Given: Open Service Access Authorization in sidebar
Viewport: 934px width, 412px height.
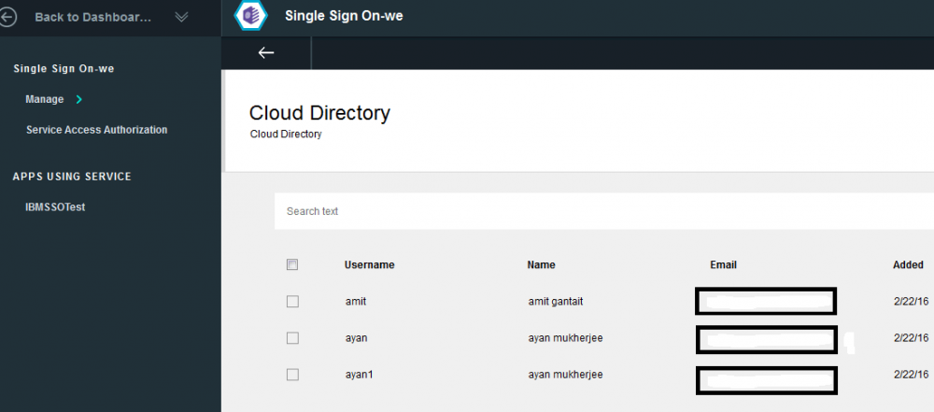Looking at the screenshot, I should pyautogui.click(x=96, y=130).
